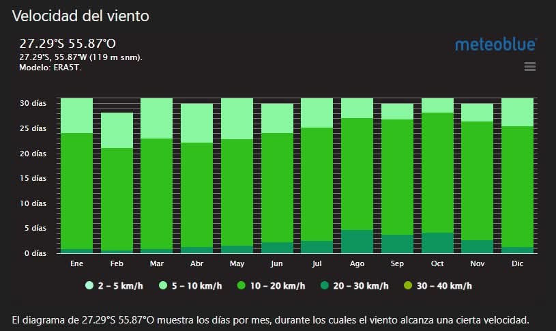Click the May bar's light green top segment
Image resolution: width=556 pixels, height=331 pixels.
pyautogui.click(x=237, y=119)
